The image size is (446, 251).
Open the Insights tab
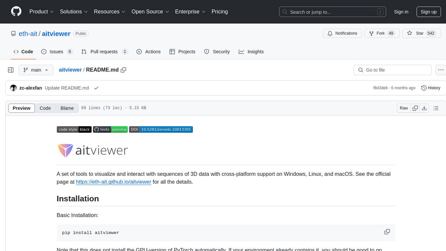pyautogui.click(x=251, y=52)
